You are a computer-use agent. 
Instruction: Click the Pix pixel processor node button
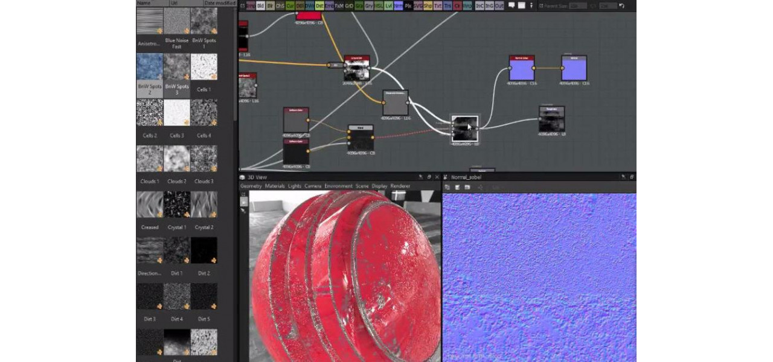click(408, 5)
